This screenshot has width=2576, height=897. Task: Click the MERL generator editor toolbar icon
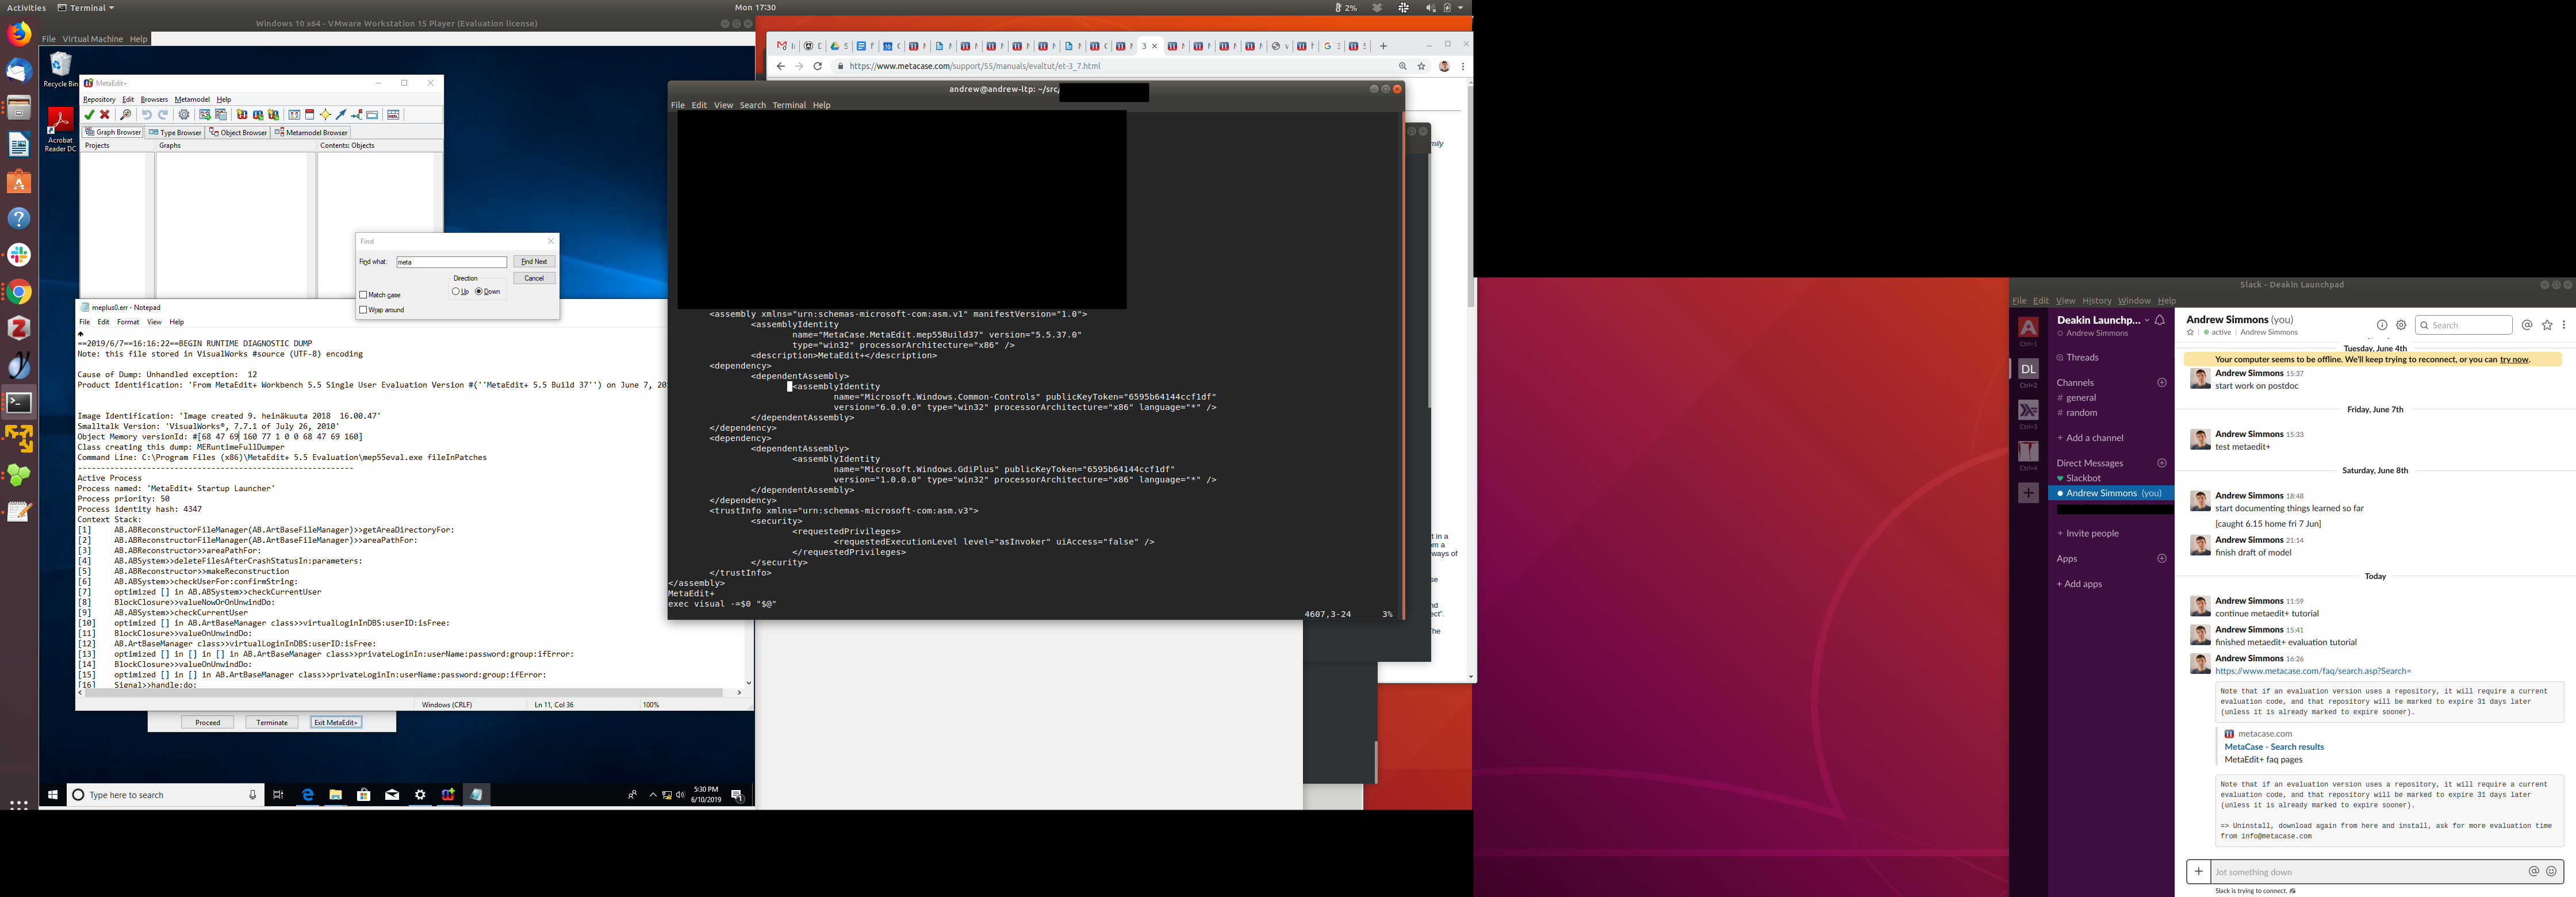point(393,115)
